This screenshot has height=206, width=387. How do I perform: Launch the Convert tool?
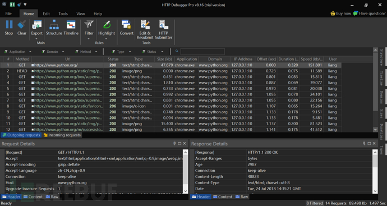[126, 28]
